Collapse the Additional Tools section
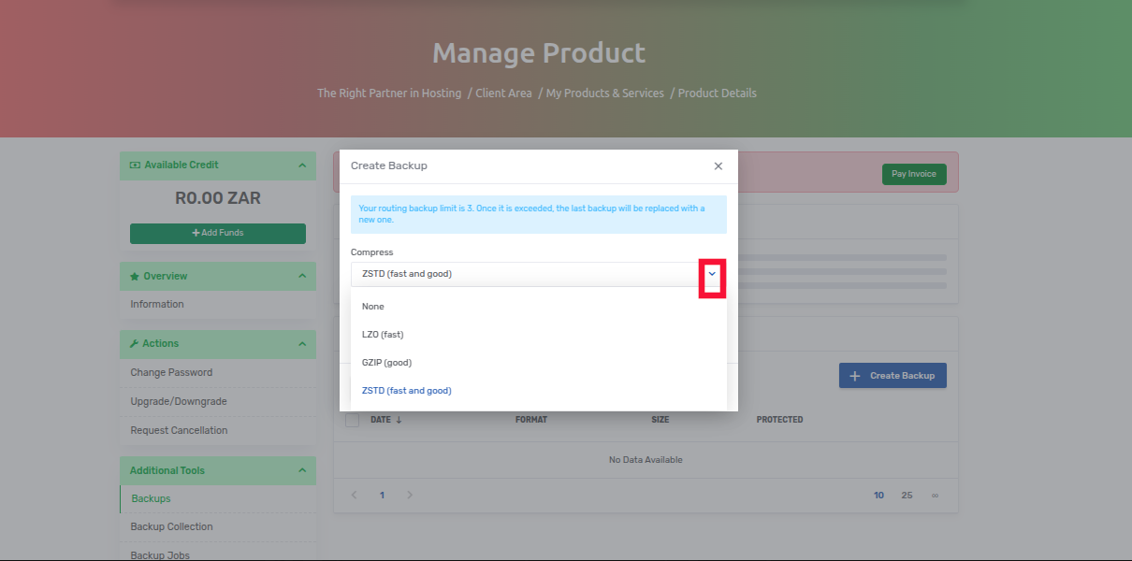 (x=301, y=470)
